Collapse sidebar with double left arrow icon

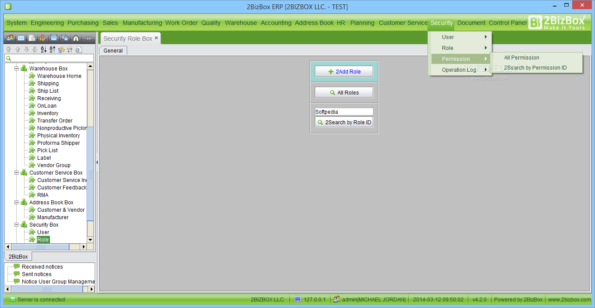[x=88, y=38]
